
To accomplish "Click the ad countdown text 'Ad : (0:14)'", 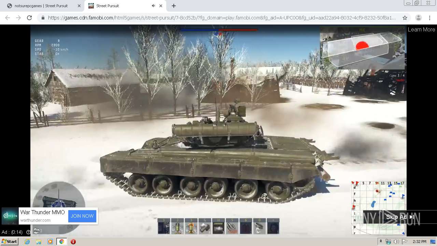I will pos(12,232).
